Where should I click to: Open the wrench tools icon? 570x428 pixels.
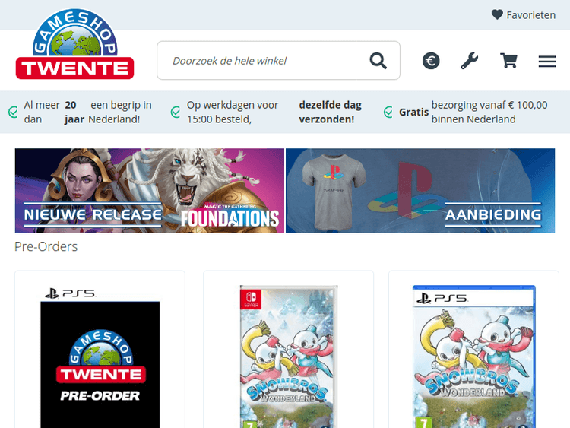click(x=470, y=61)
